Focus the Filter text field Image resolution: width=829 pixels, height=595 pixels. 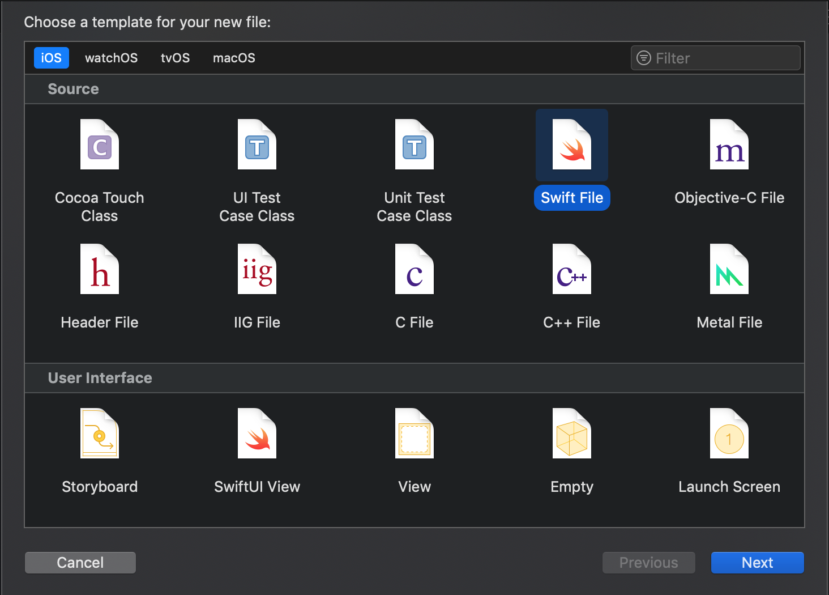tap(716, 58)
